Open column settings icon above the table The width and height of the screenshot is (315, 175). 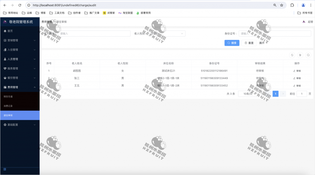tap(300, 55)
